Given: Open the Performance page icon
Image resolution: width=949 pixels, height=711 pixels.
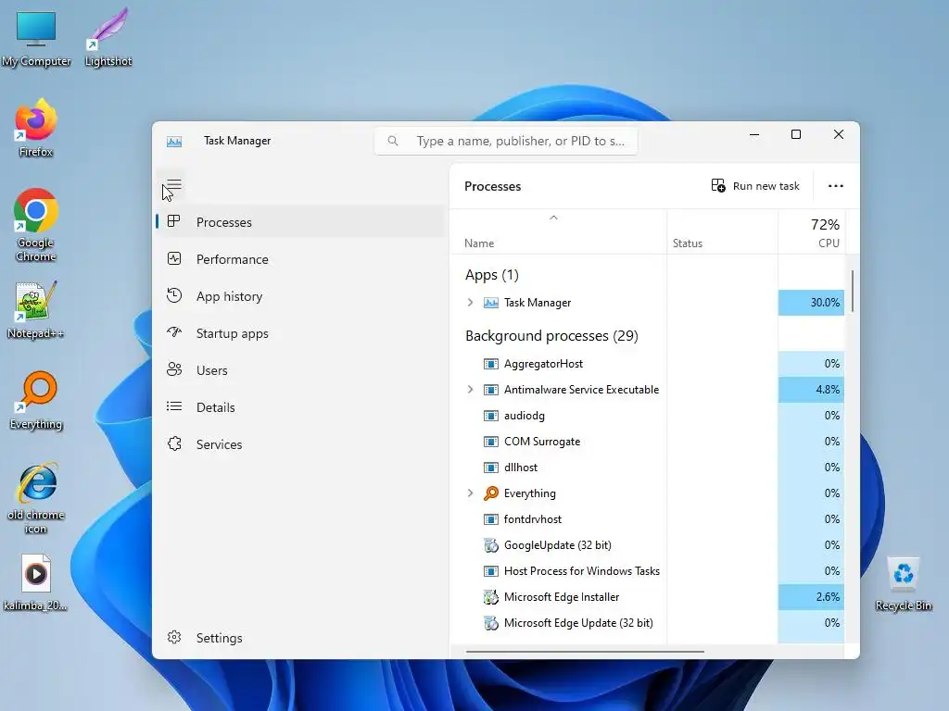Looking at the screenshot, I should pos(174,259).
